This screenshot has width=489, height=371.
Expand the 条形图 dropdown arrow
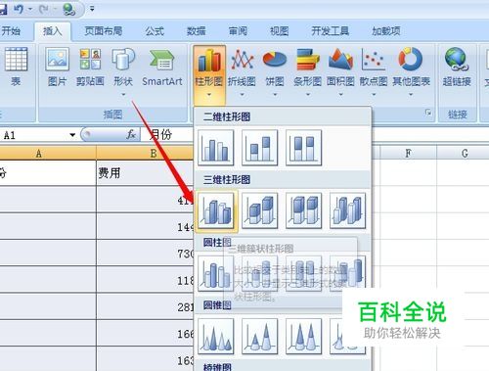(308, 95)
